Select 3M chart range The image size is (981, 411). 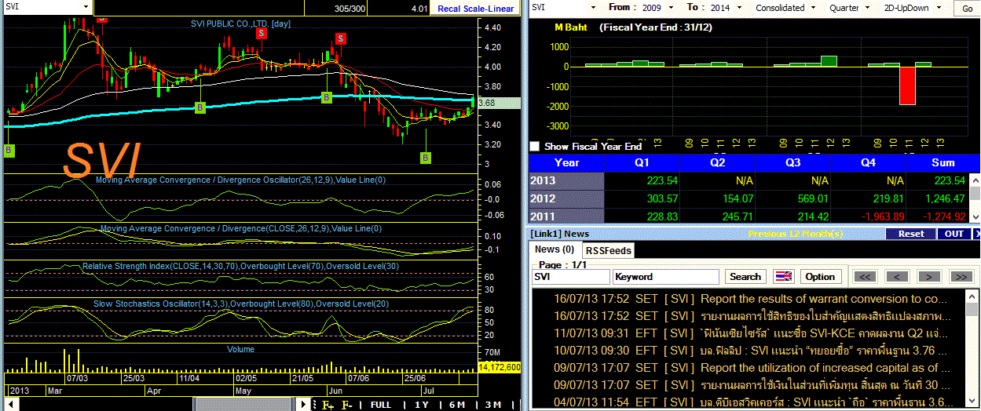(x=492, y=405)
